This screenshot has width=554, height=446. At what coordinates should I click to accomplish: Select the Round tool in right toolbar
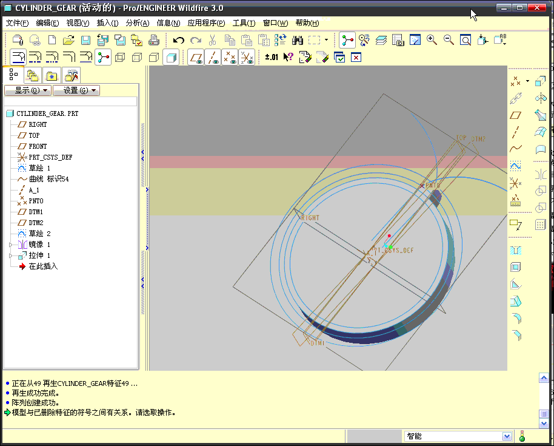[516, 319]
